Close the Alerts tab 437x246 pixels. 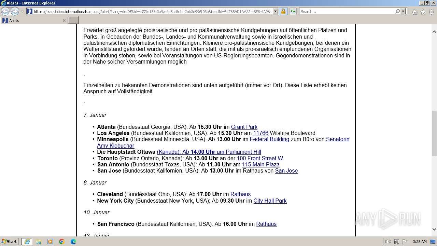(64, 20)
